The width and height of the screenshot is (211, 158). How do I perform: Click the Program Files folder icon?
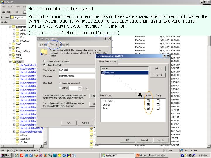[14, 51]
